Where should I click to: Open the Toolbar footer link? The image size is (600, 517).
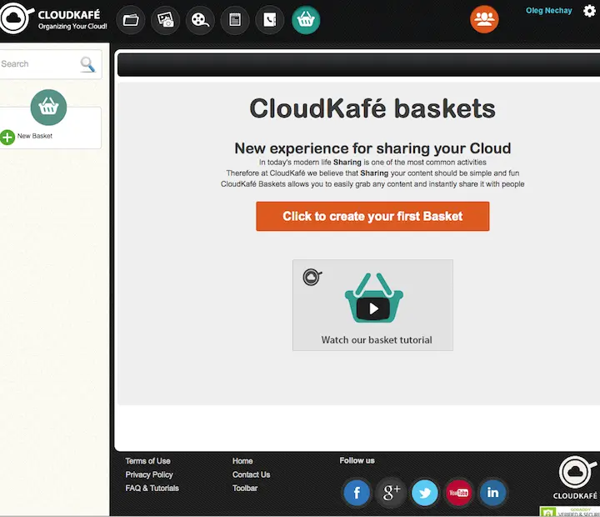(245, 489)
